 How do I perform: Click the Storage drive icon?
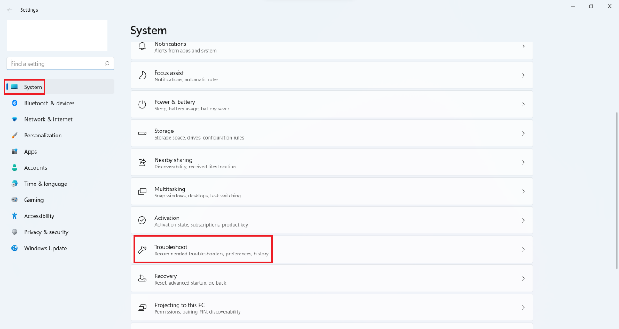(142, 133)
